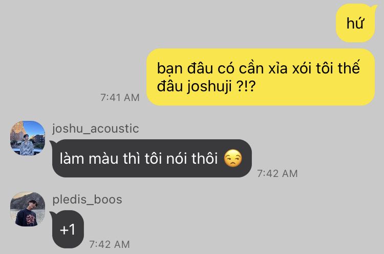Open joshu_acoustic's profile picture
384x254 pixels.
coord(28,138)
